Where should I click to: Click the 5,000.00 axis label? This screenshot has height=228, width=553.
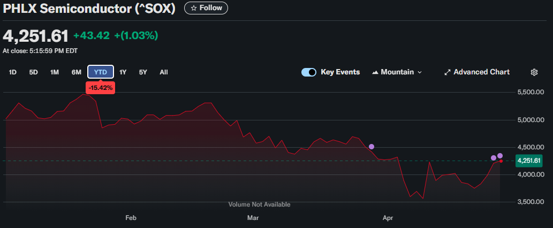coord(531,120)
